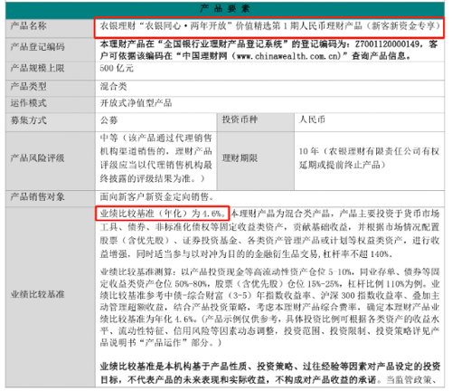Viewport: 452px width, 391px height.
Task: Click the 公募 value cell
Action: coord(156,122)
